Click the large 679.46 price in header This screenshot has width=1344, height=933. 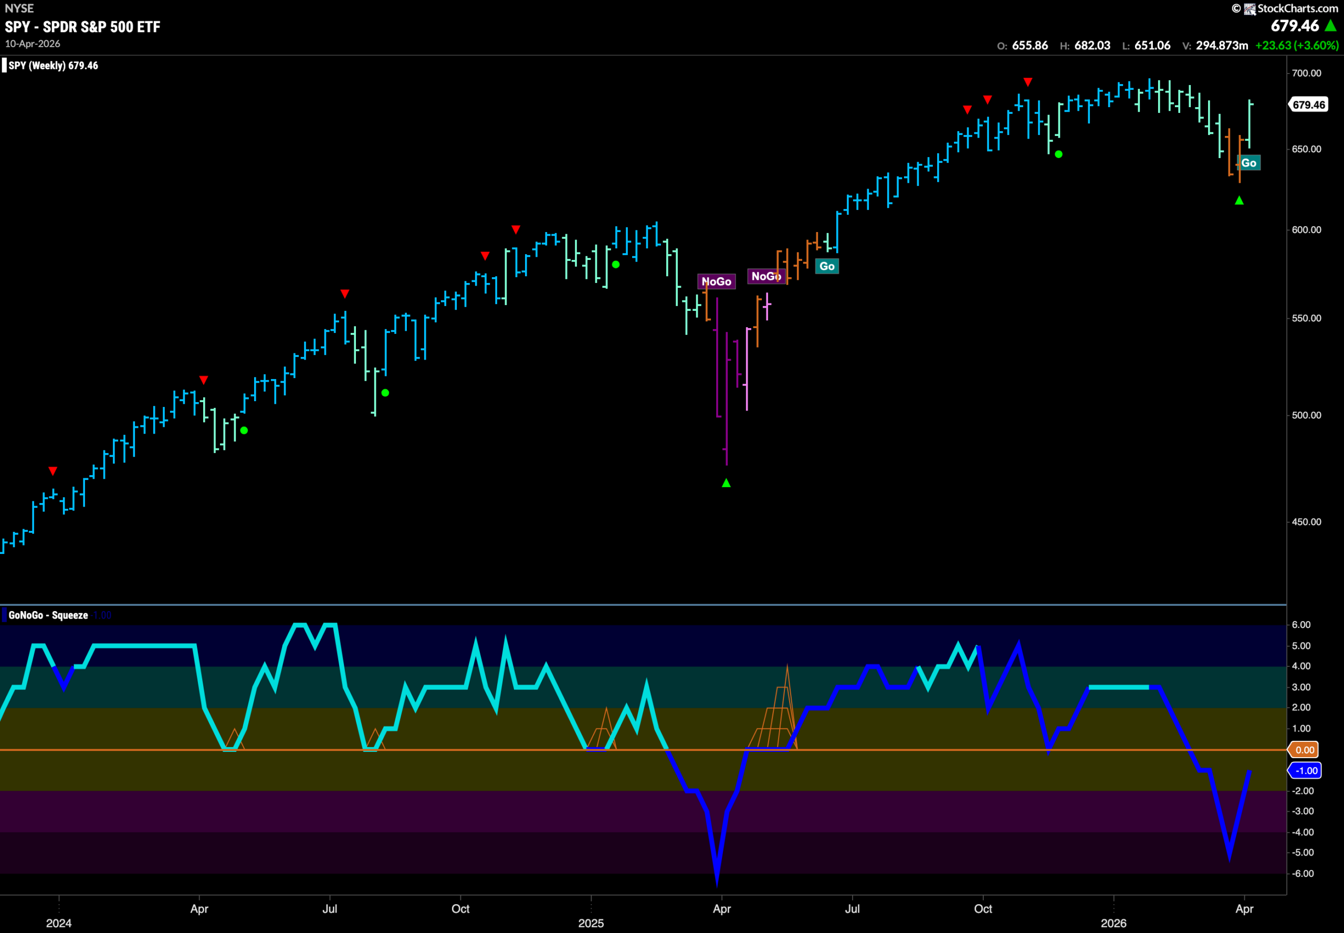tap(1295, 26)
